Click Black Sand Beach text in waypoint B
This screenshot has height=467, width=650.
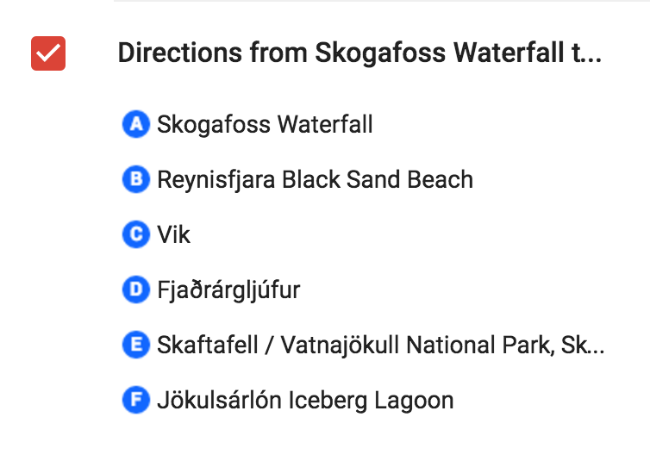[x=378, y=179]
